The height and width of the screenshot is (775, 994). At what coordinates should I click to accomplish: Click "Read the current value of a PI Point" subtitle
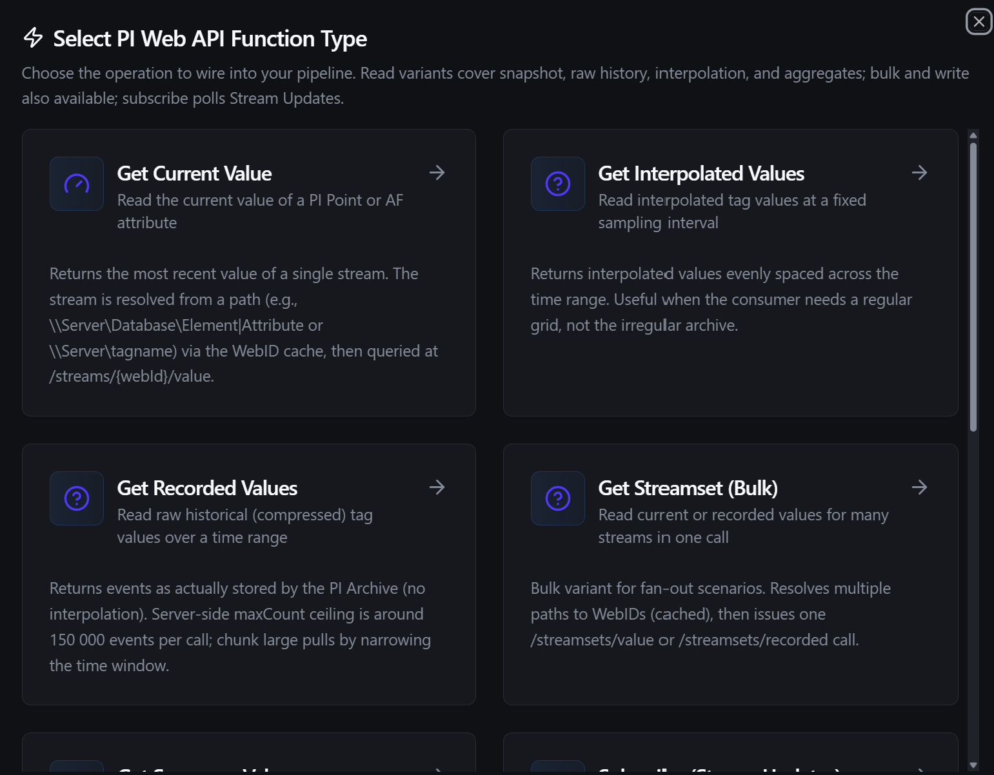260,211
